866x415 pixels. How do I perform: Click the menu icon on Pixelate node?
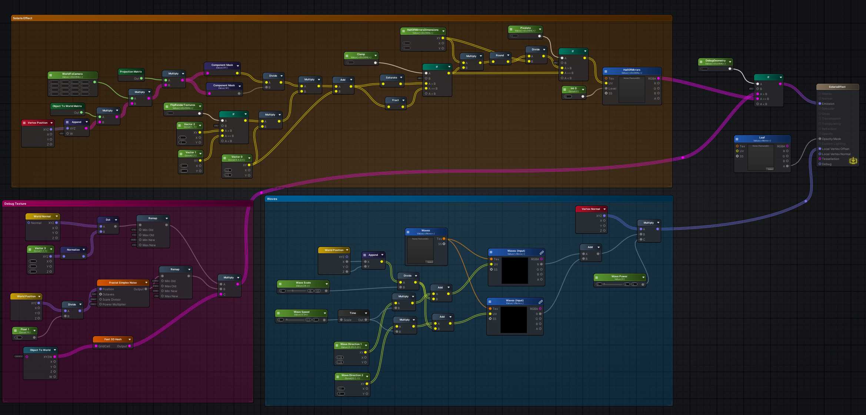point(511,29)
